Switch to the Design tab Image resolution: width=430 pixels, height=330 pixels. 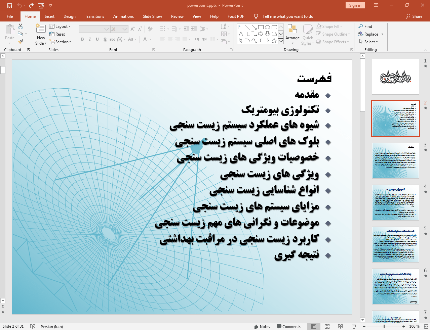point(69,16)
